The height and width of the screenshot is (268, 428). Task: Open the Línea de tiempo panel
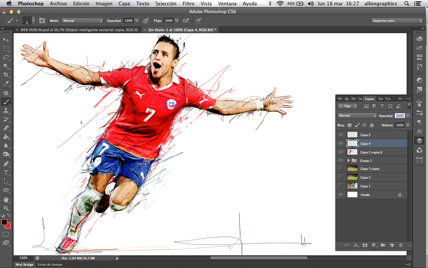[x=50, y=265]
